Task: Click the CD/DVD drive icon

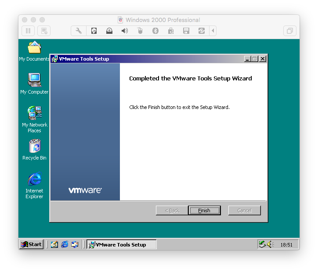Action: pos(109,31)
